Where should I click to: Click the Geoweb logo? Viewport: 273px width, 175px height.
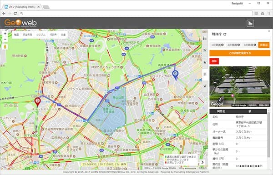pyautogui.click(x=20, y=23)
